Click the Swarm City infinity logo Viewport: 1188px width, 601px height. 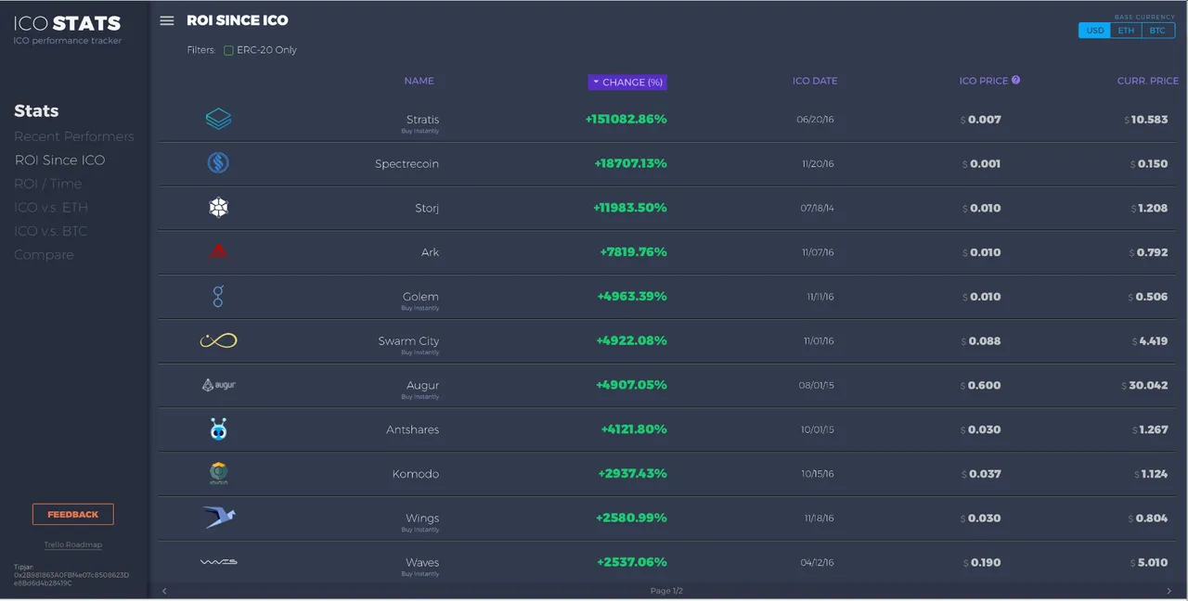pos(218,340)
